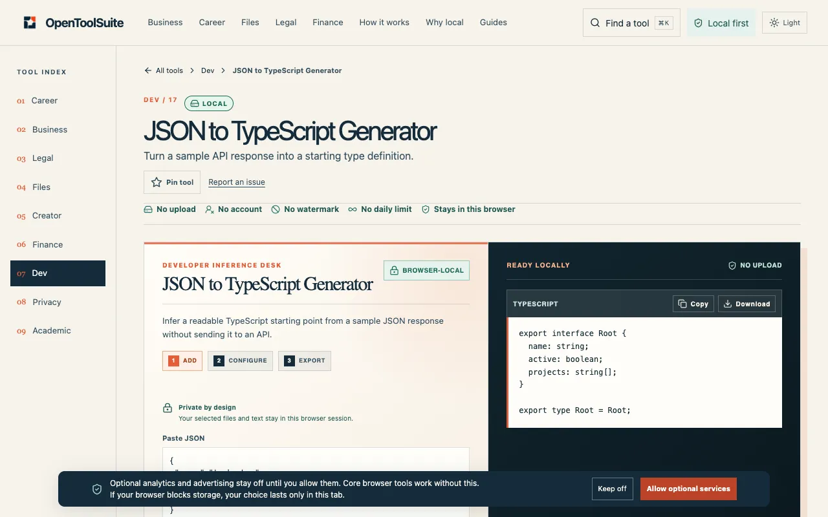Click the lock icon in the BROWSER-LOCAL badge

(x=394, y=270)
